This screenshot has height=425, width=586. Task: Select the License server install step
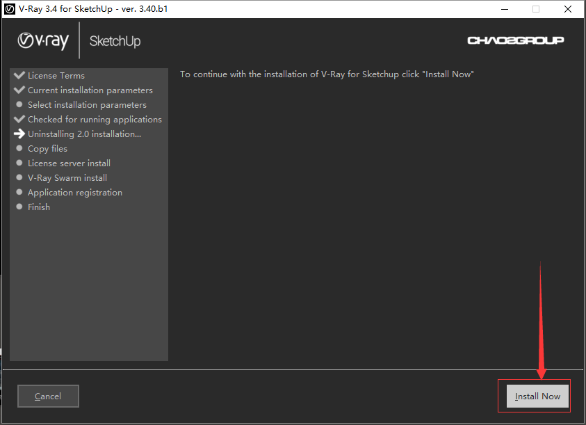69,163
